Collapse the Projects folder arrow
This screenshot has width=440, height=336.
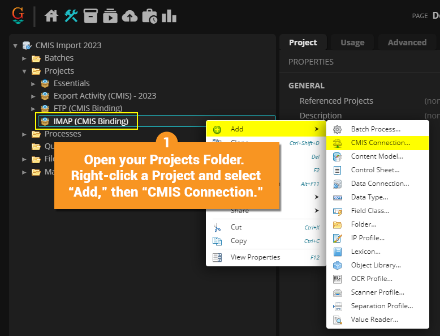tap(24, 71)
